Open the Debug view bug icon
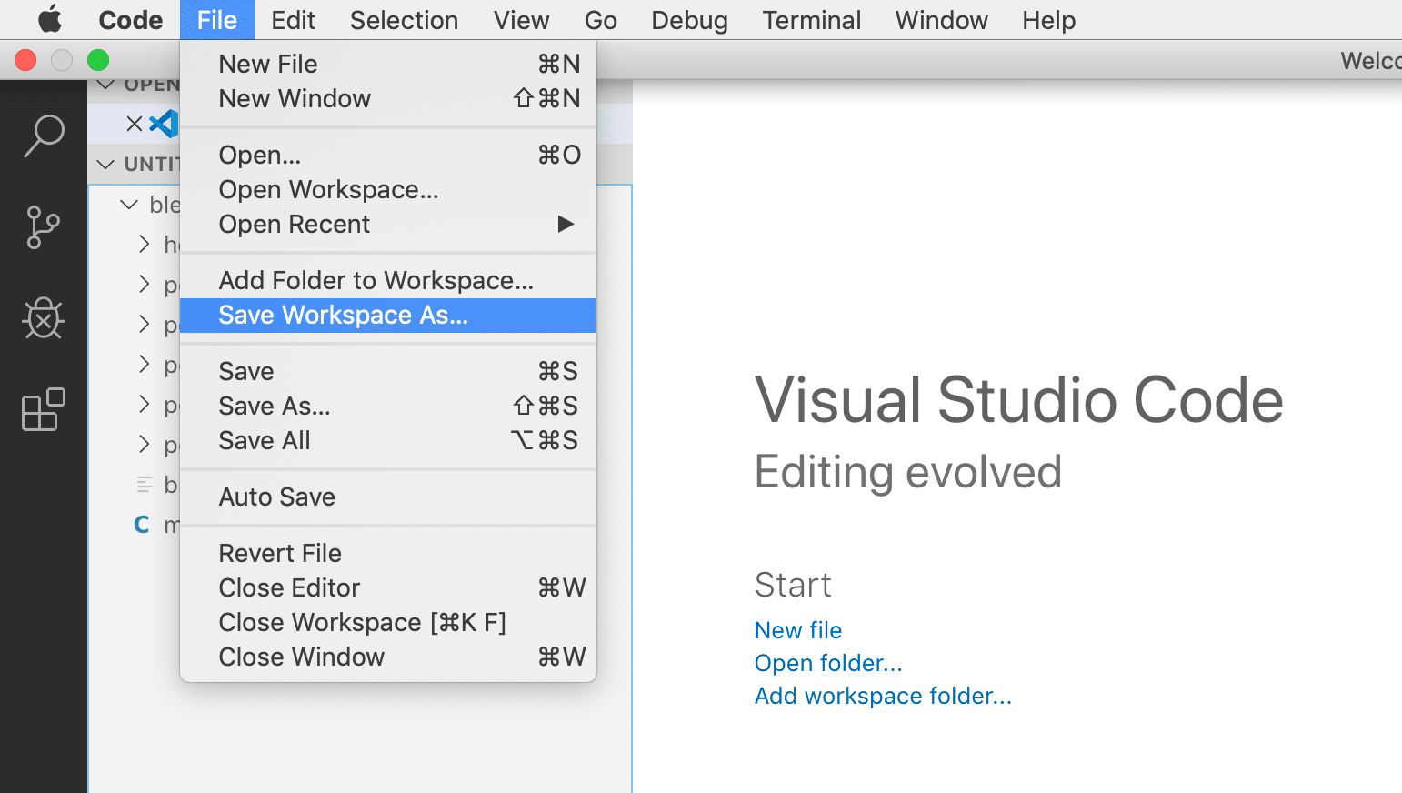The width and height of the screenshot is (1402, 793). click(x=44, y=318)
